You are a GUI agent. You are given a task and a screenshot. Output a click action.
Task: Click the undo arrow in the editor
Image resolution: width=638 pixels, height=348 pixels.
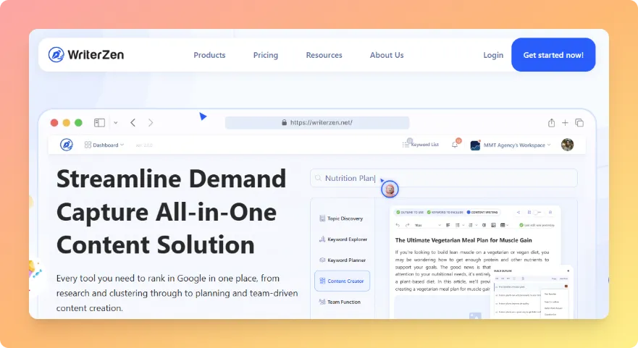398,225
